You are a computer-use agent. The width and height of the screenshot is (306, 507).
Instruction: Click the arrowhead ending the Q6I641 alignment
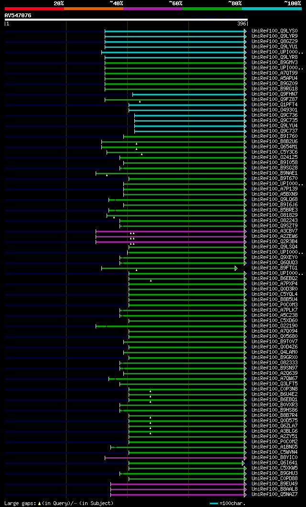point(243,463)
